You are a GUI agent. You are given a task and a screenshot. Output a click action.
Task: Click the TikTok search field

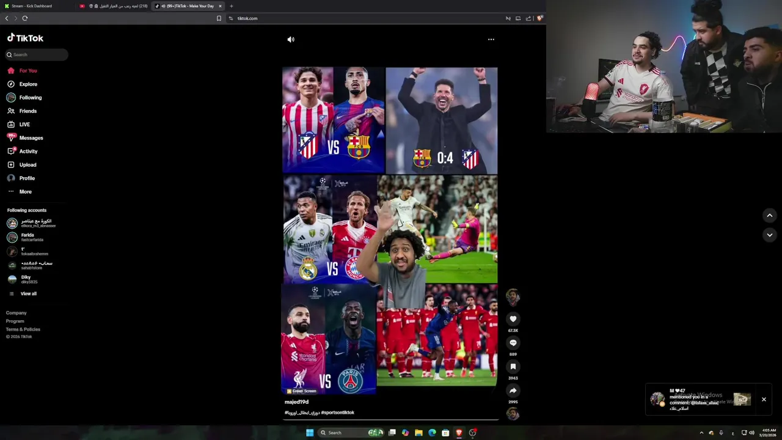[x=37, y=54]
